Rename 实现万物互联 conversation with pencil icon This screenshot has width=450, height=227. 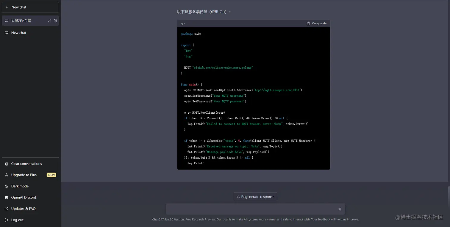tap(50, 21)
